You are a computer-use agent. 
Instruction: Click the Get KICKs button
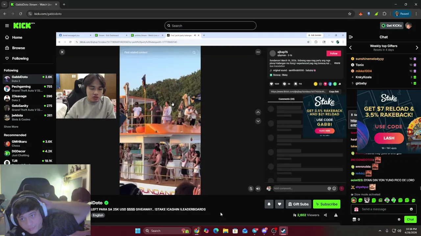391,26
